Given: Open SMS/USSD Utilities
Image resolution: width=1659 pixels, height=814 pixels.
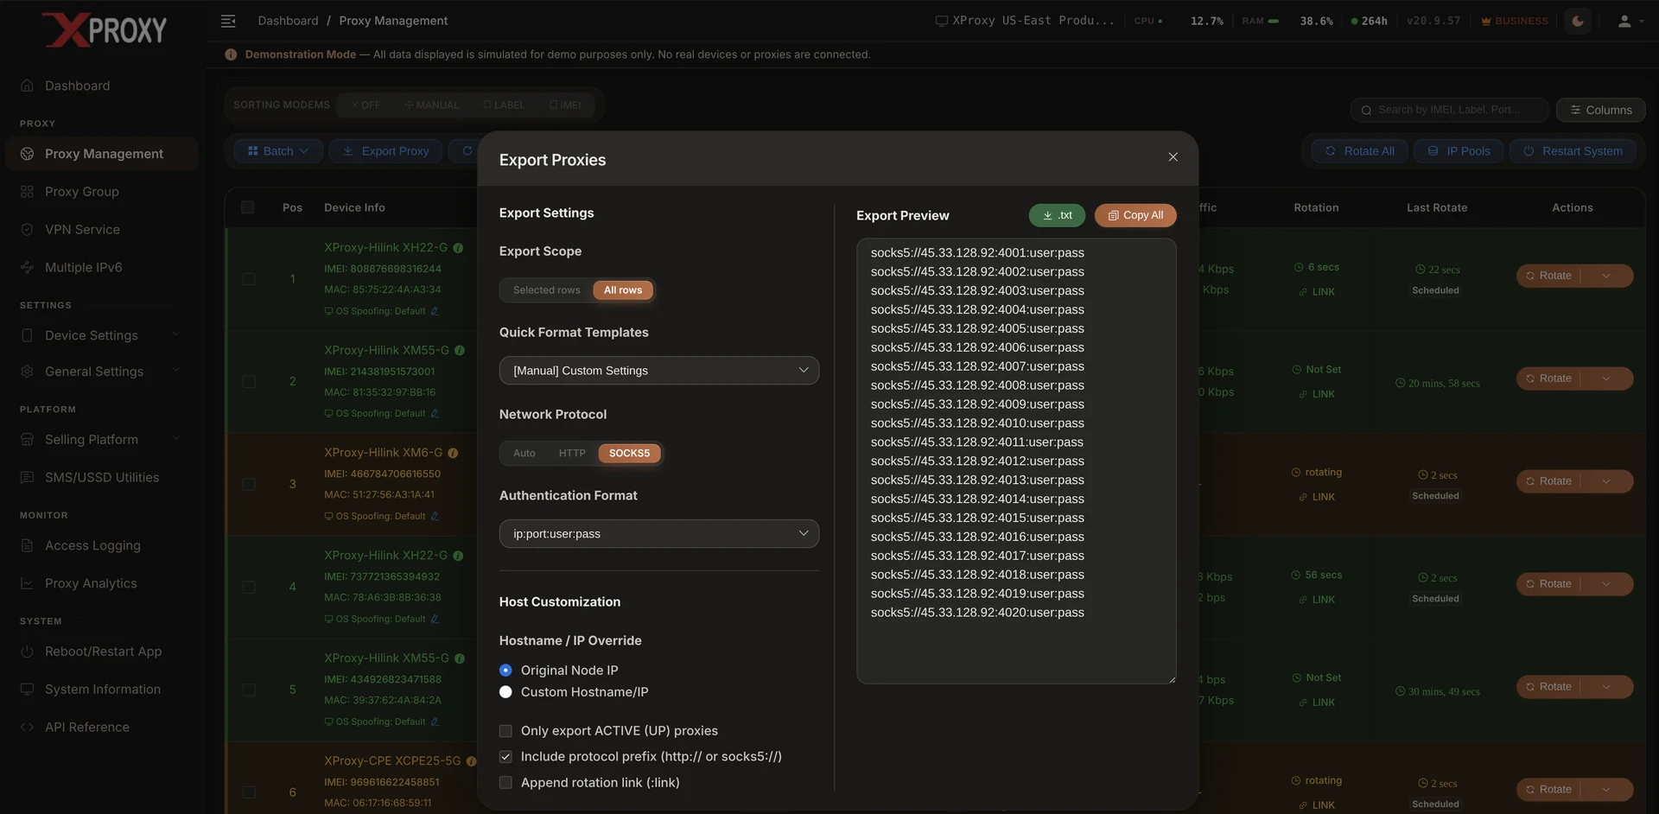Looking at the screenshot, I should click(102, 478).
